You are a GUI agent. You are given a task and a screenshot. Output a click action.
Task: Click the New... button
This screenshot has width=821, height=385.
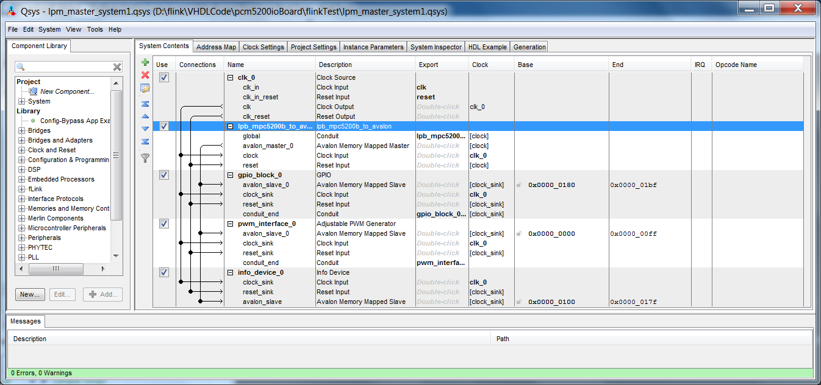30,294
